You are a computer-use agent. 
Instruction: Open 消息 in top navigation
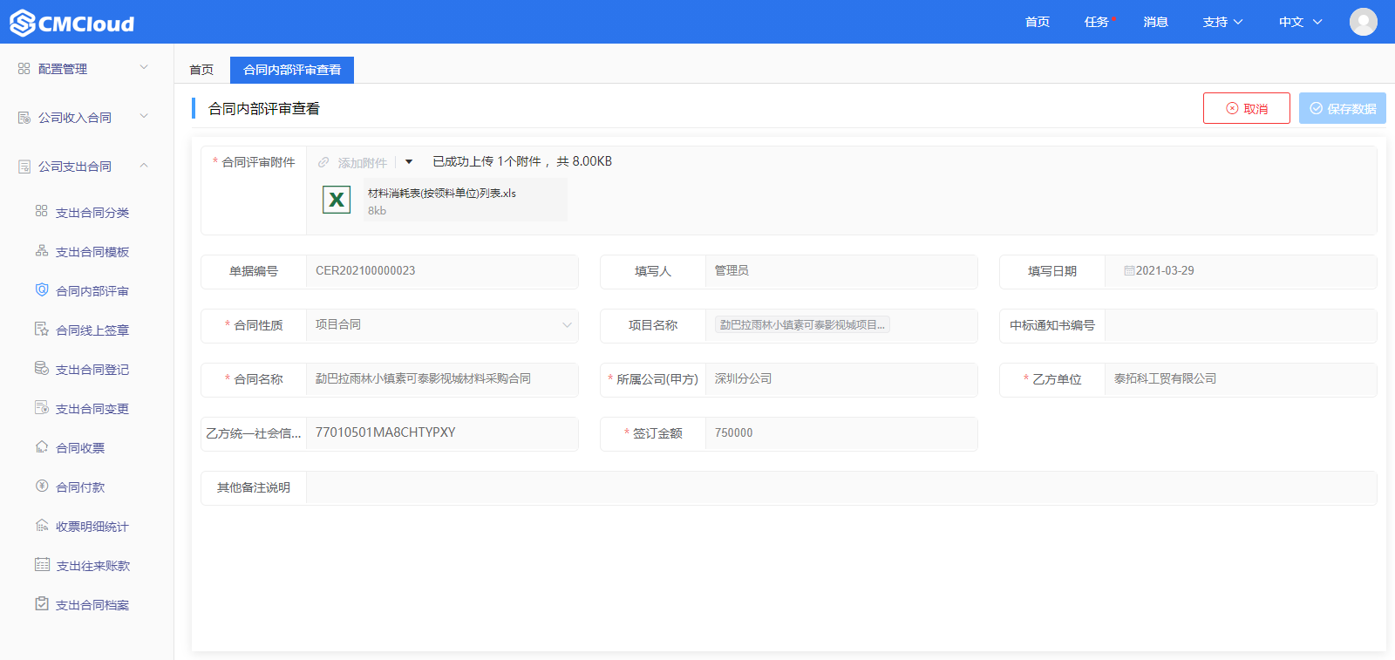point(1156,22)
